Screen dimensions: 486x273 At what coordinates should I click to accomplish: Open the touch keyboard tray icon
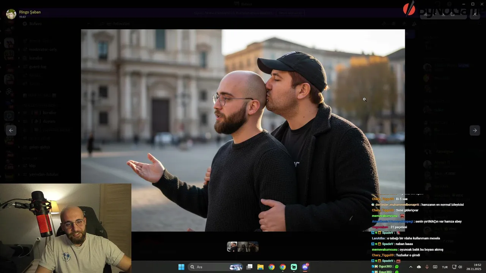(x=435, y=267)
